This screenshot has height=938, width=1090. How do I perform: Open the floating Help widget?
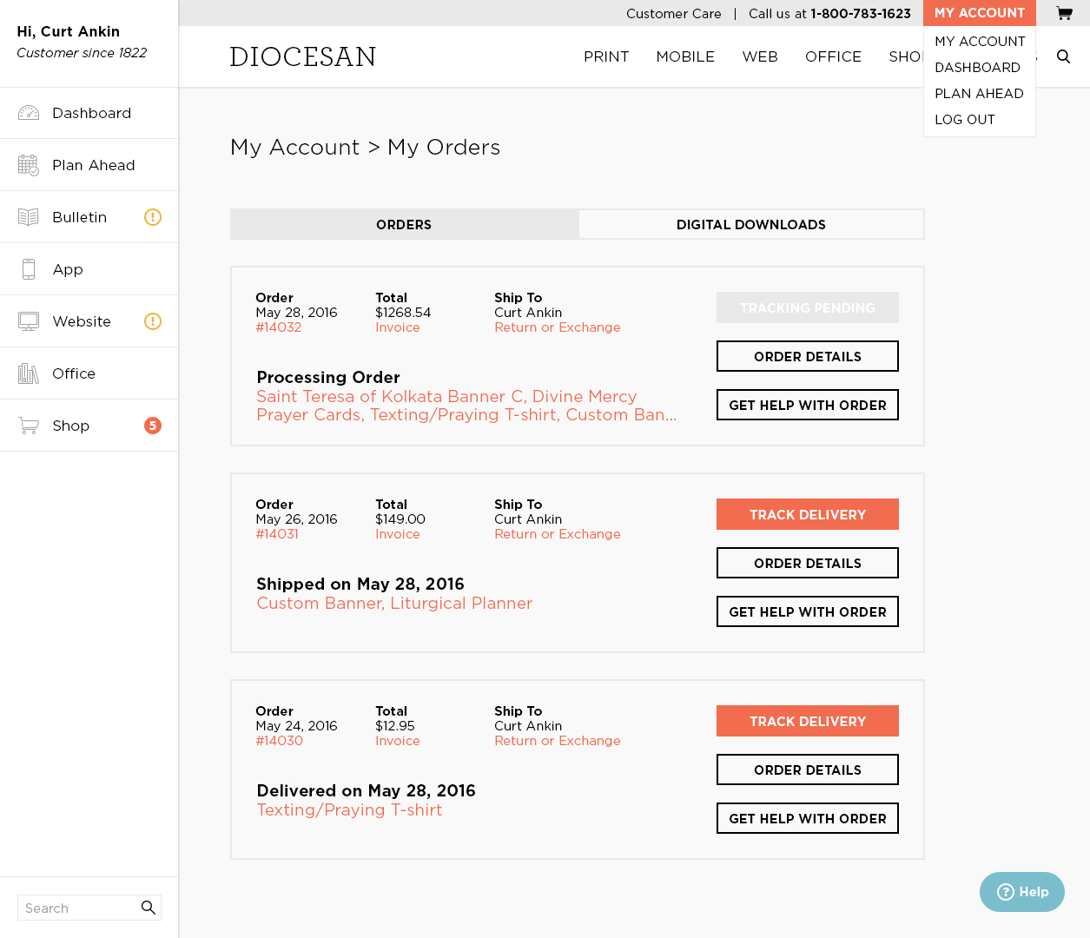click(x=1021, y=892)
